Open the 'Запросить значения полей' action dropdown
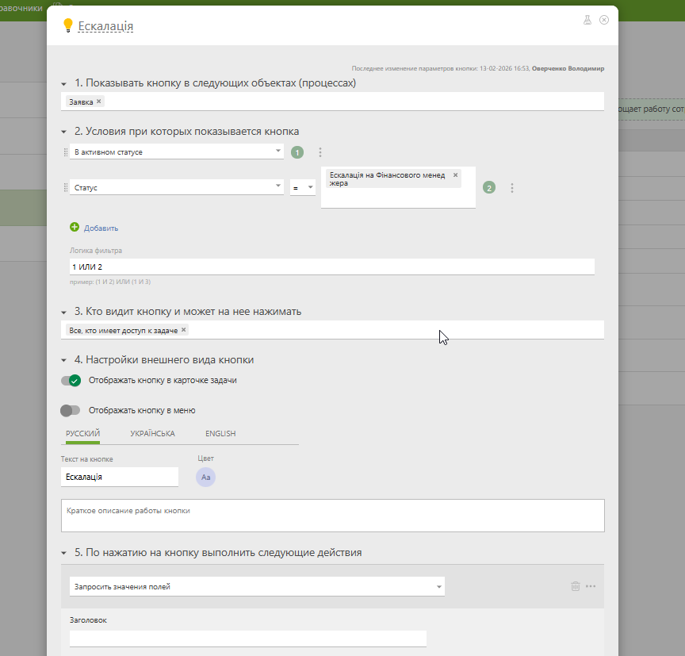The width and height of the screenshot is (685, 656). tap(257, 586)
